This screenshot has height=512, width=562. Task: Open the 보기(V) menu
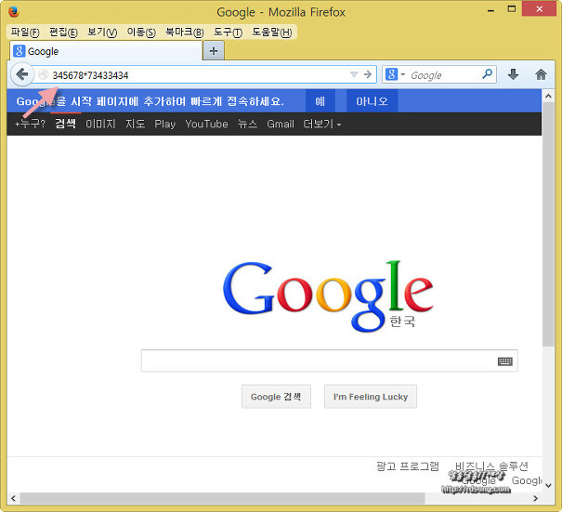102,33
